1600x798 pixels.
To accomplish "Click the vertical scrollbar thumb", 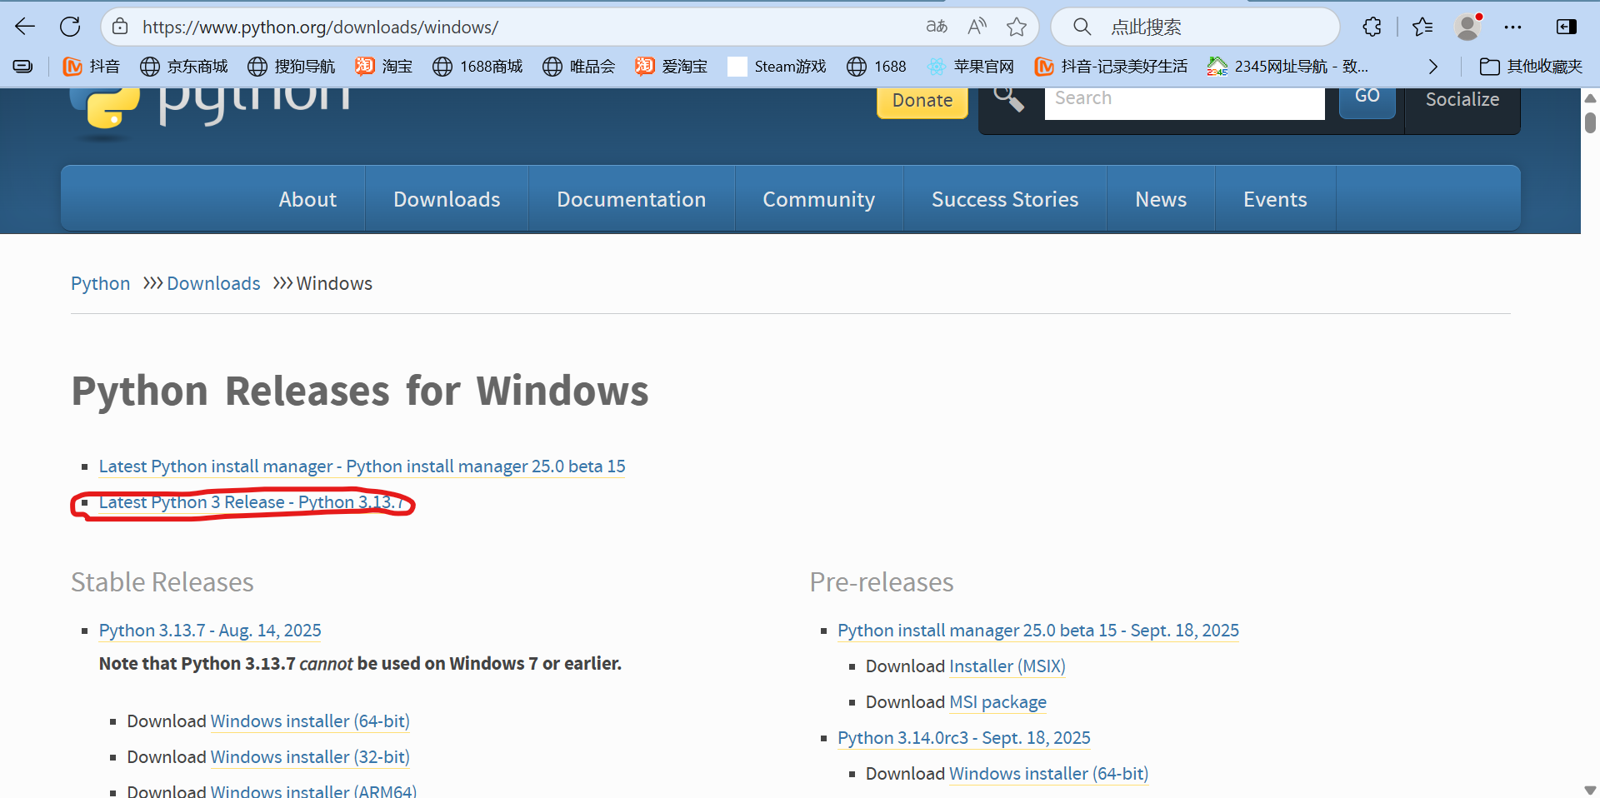I will pos(1590,122).
